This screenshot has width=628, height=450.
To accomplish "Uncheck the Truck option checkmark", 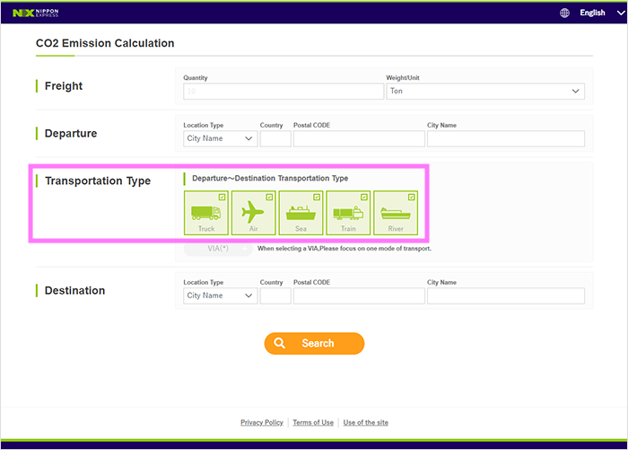I will (222, 197).
